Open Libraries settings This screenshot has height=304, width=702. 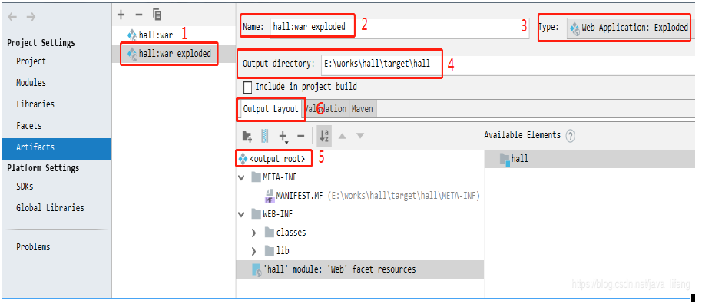click(35, 104)
